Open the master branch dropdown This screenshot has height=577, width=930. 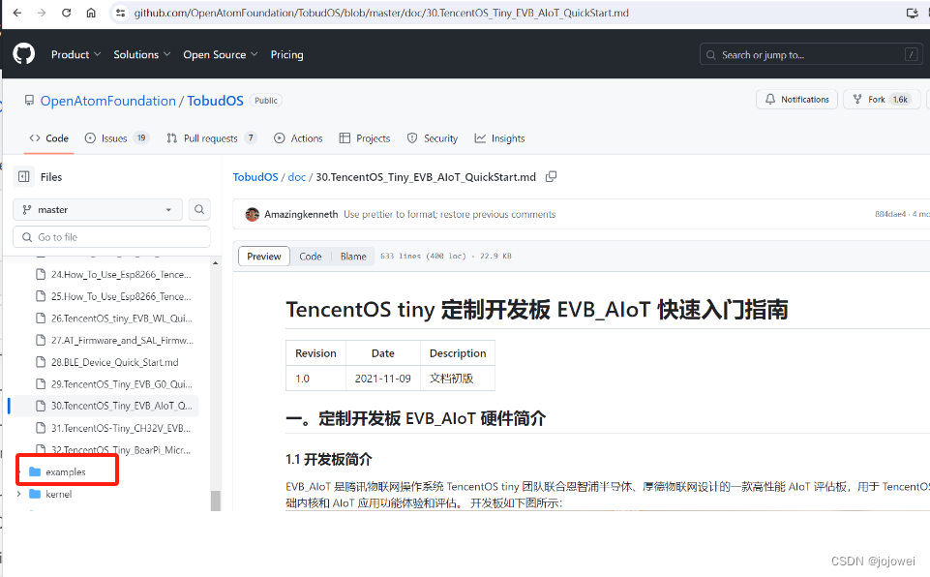pyautogui.click(x=98, y=209)
